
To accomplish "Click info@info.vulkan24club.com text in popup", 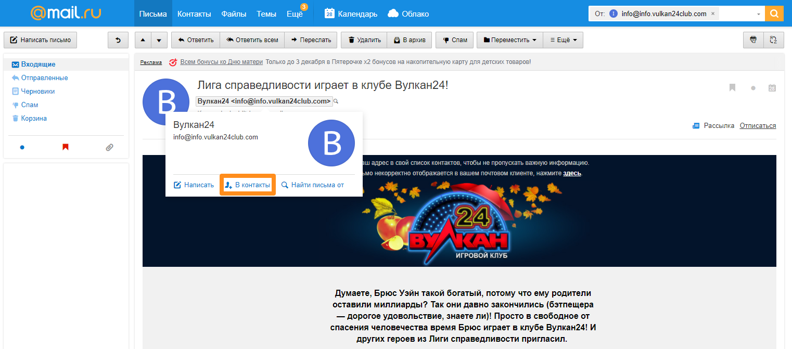I will 215,137.
